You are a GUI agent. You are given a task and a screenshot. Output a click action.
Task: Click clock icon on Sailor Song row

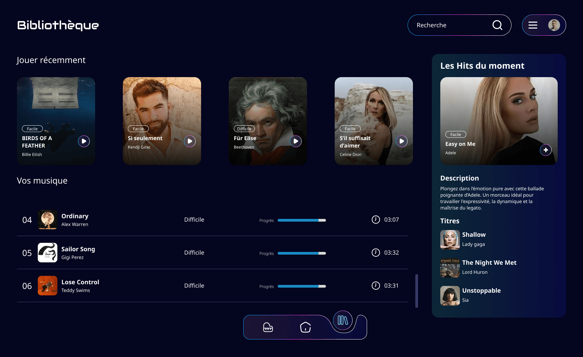[x=376, y=253]
